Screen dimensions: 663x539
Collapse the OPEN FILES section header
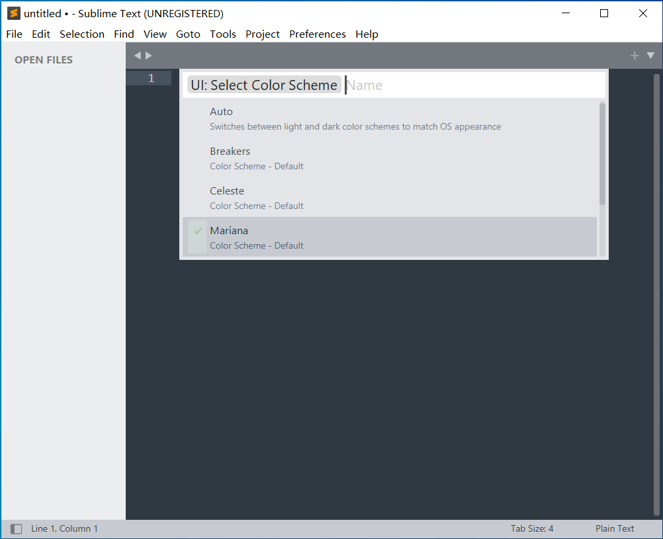(44, 60)
